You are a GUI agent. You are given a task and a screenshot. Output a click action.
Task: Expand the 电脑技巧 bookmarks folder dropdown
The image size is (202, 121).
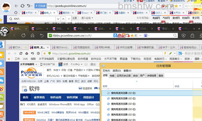[161, 59]
